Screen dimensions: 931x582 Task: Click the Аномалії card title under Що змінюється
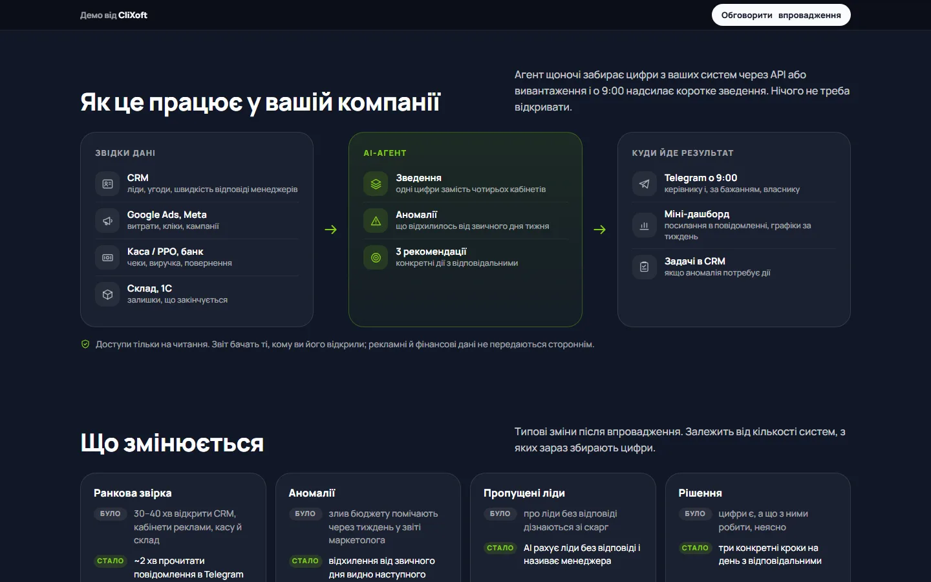pos(312,493)
